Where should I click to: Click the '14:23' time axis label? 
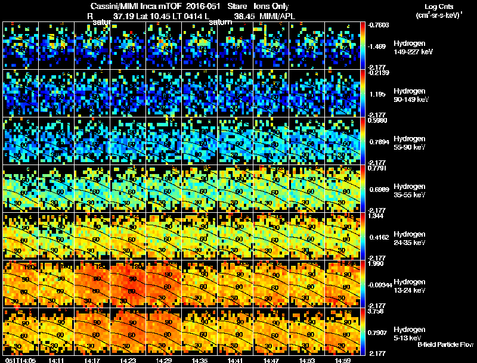(128, 360)
